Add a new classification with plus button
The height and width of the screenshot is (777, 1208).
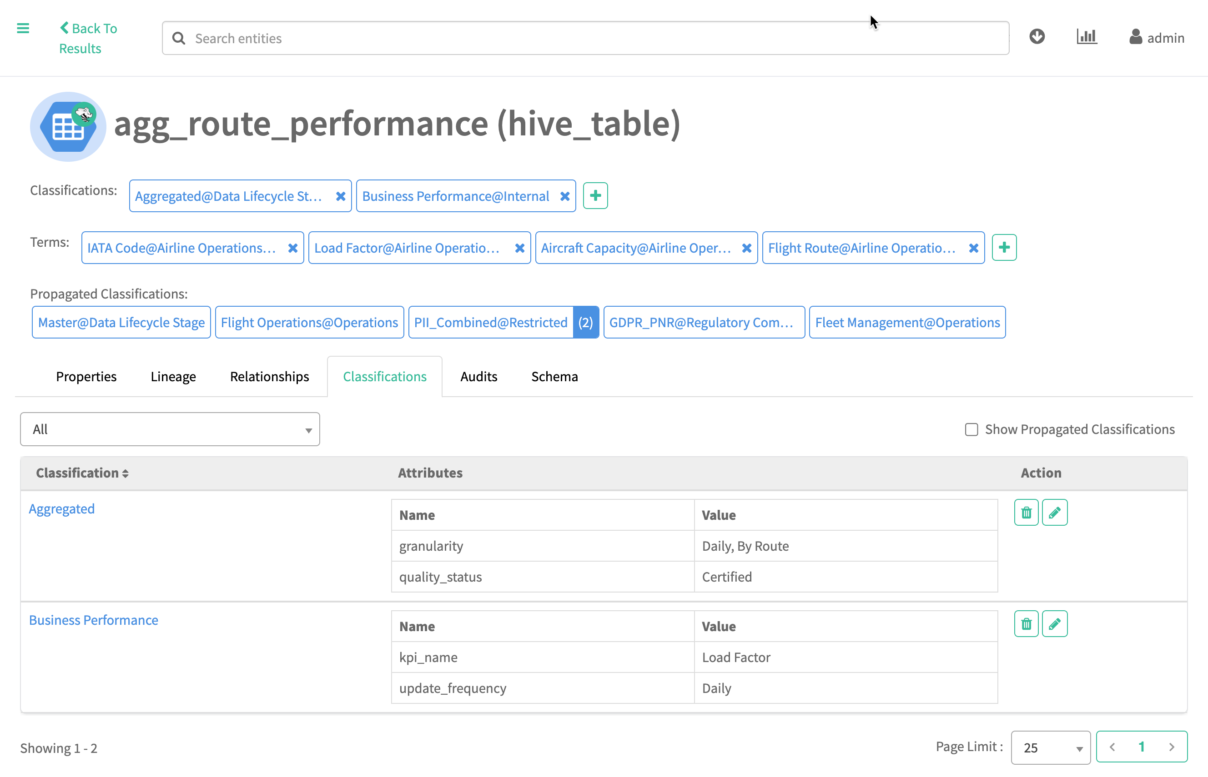click(595, 196)
